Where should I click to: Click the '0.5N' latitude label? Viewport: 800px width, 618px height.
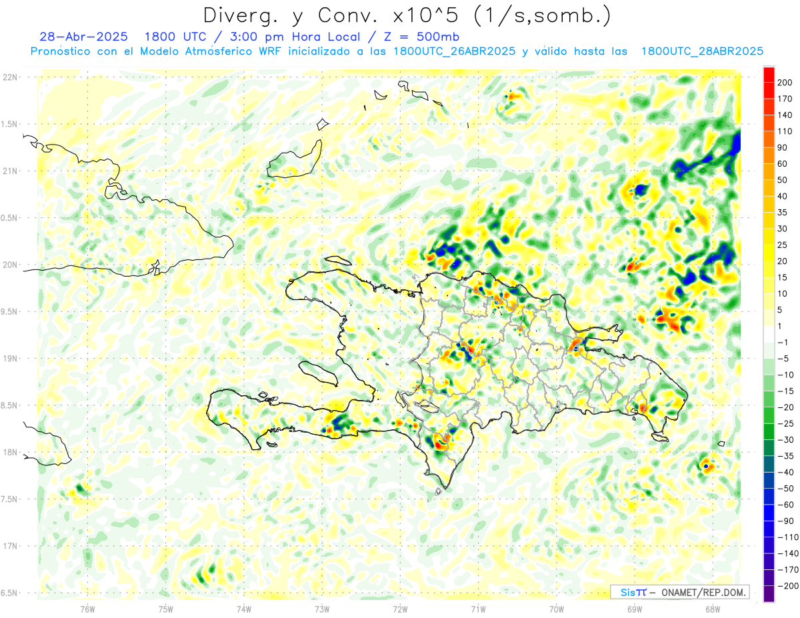[x=10, y=218]
